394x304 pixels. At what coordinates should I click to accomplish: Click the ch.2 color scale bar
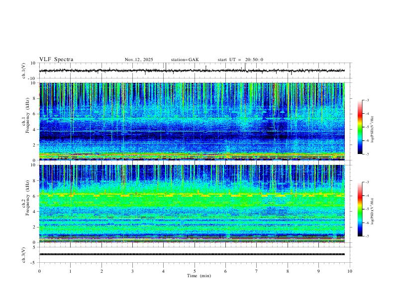(360, 209)
